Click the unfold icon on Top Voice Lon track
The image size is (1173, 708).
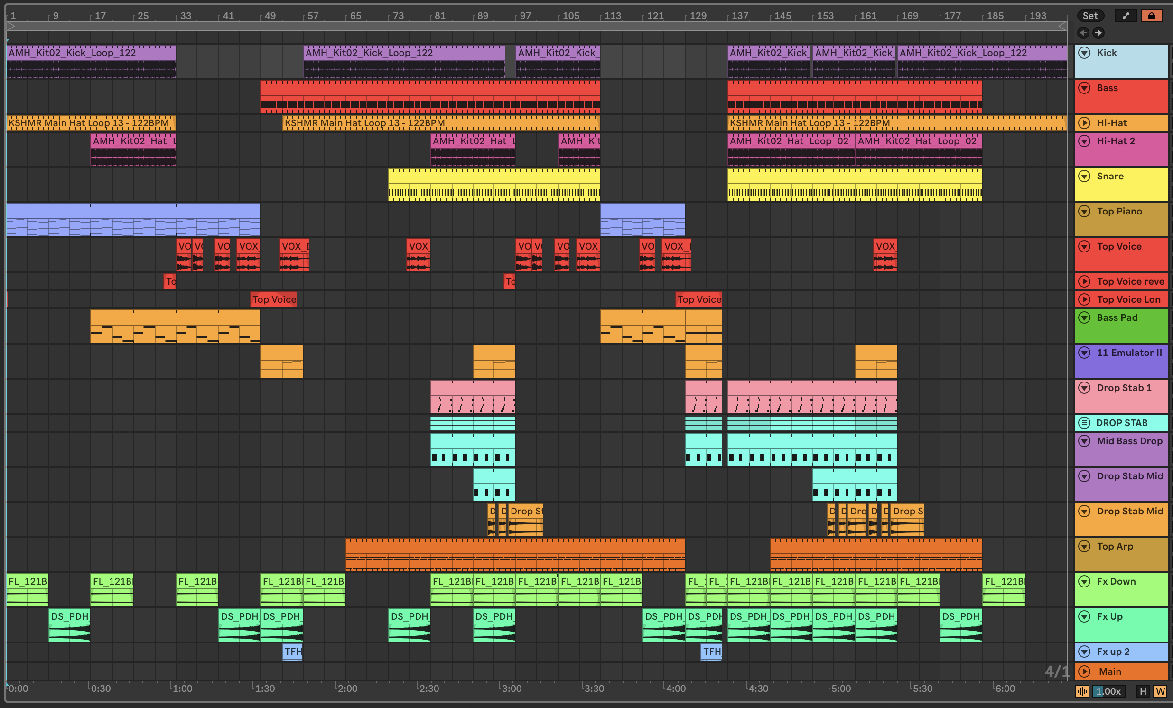pyautogui.click(x=1084, y=299)
